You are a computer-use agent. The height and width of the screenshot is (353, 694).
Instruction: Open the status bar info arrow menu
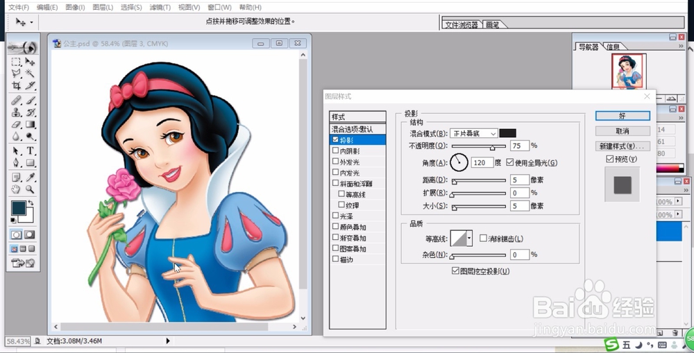point(168,341)
